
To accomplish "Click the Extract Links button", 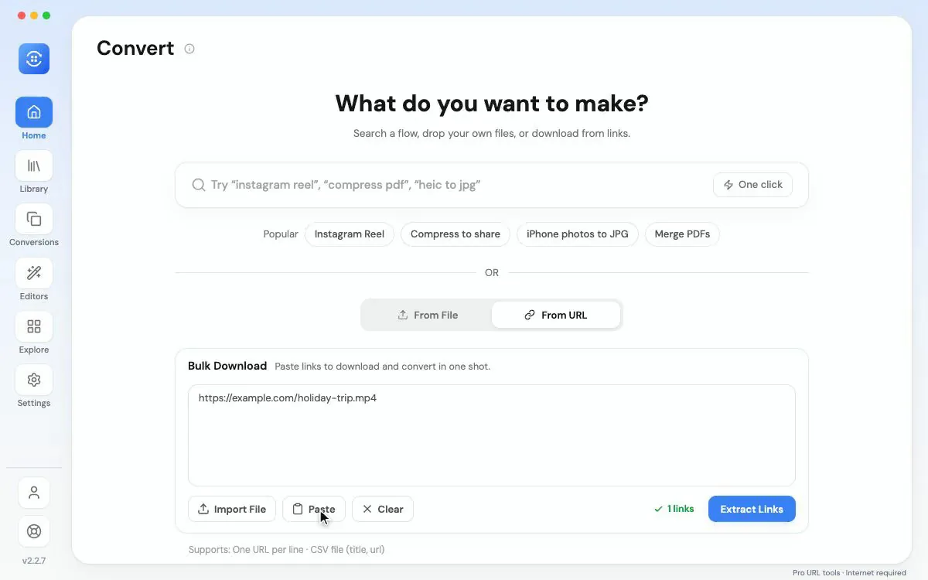I will click(752, 509).
